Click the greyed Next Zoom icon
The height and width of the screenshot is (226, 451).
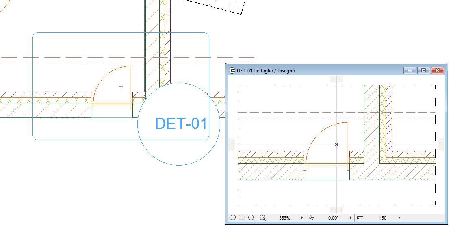pyautogui.click(x=242, y=217)
